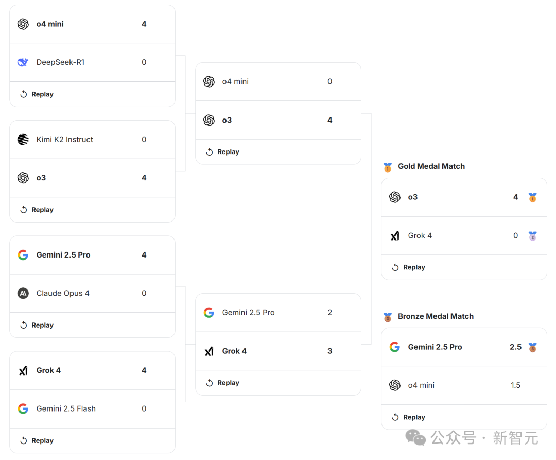Click Gemini 2.5 Pro's score "2.5" in the bronze match
556x460 pixels.
tap(515, 347)
